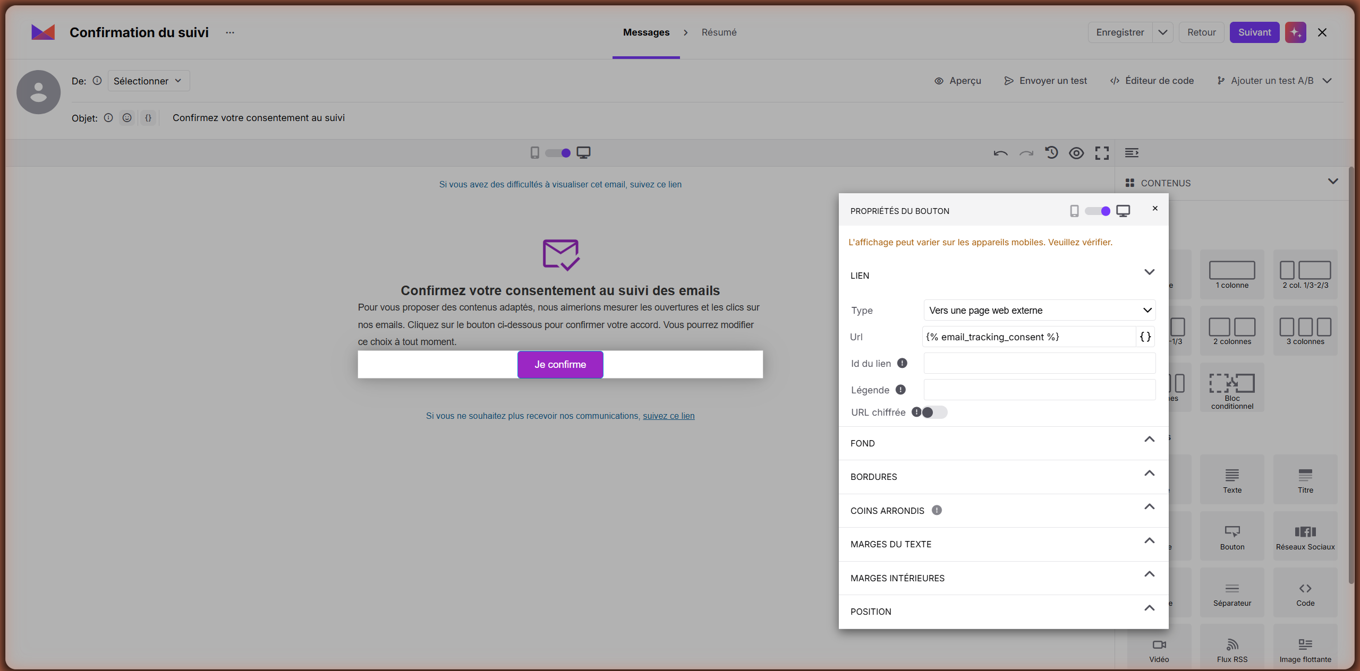
Task: Click the Suivant button
Action: 1254,32
